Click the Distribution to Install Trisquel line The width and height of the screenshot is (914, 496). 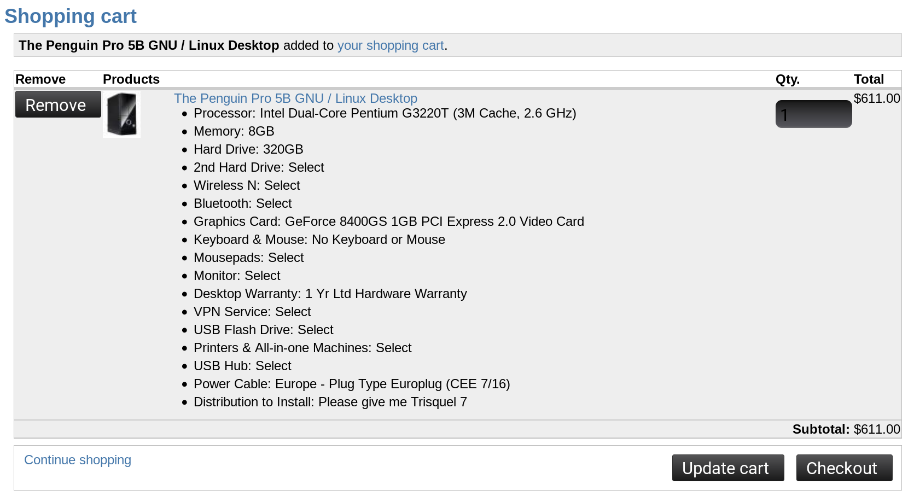point(330,402)
